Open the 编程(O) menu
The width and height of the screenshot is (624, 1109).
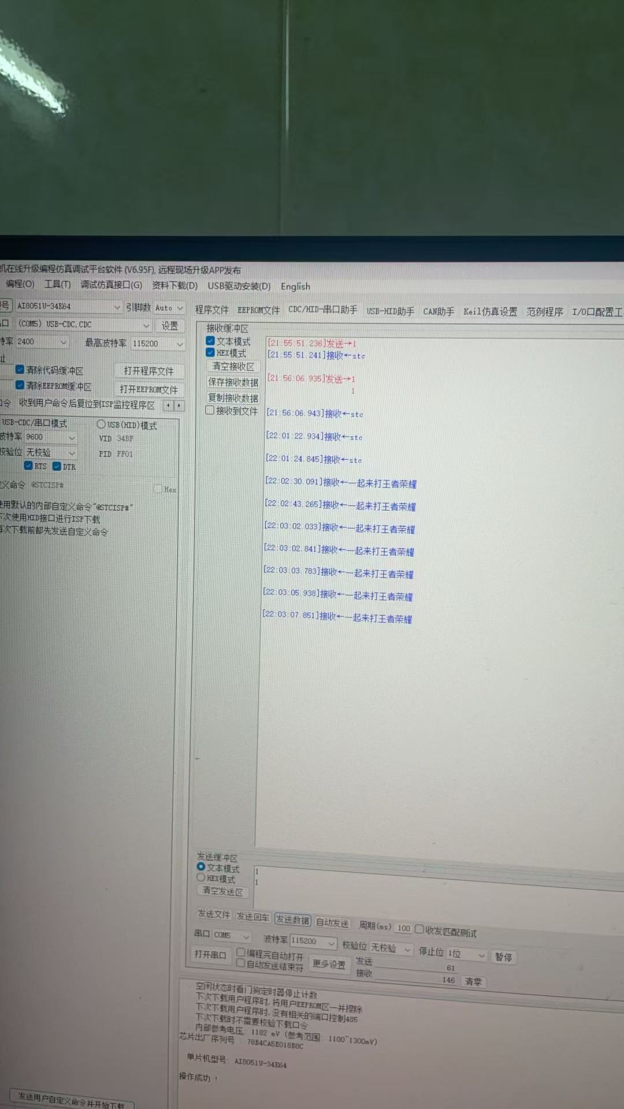coord(20,284)
